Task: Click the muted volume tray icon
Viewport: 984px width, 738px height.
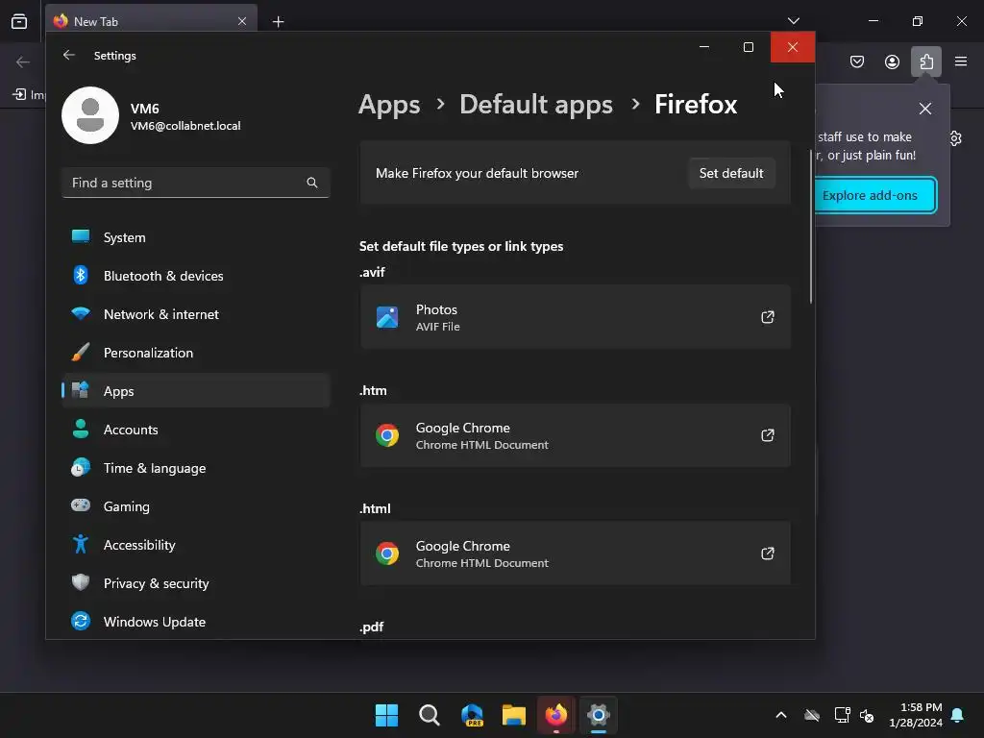Action: point(867,715)
